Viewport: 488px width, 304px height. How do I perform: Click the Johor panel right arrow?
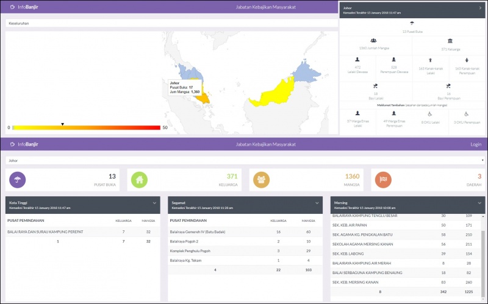pos(480,8)
